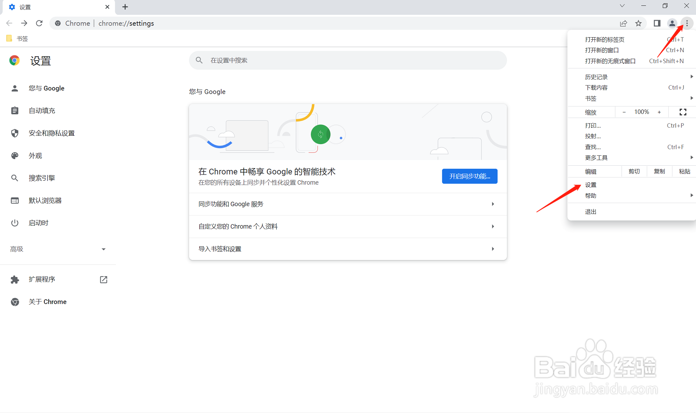Open 导入书签和设置 row
The width and height of the screenshot is (696, 413).
click(348, 249)
